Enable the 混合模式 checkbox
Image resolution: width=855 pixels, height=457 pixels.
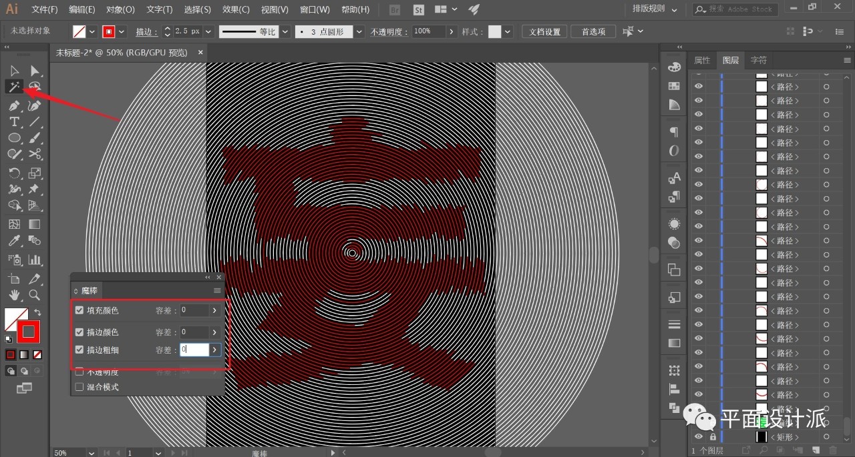(x=79, y=387)
